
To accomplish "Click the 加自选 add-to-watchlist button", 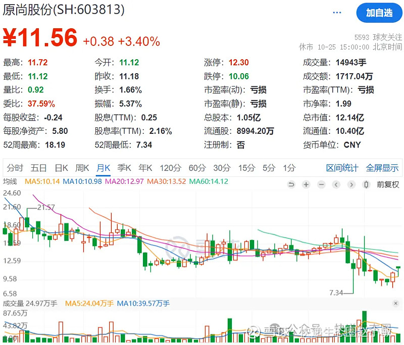I will click(379, 13).
